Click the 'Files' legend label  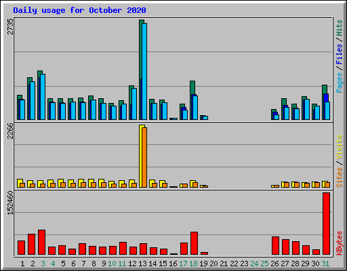(340, 54)
